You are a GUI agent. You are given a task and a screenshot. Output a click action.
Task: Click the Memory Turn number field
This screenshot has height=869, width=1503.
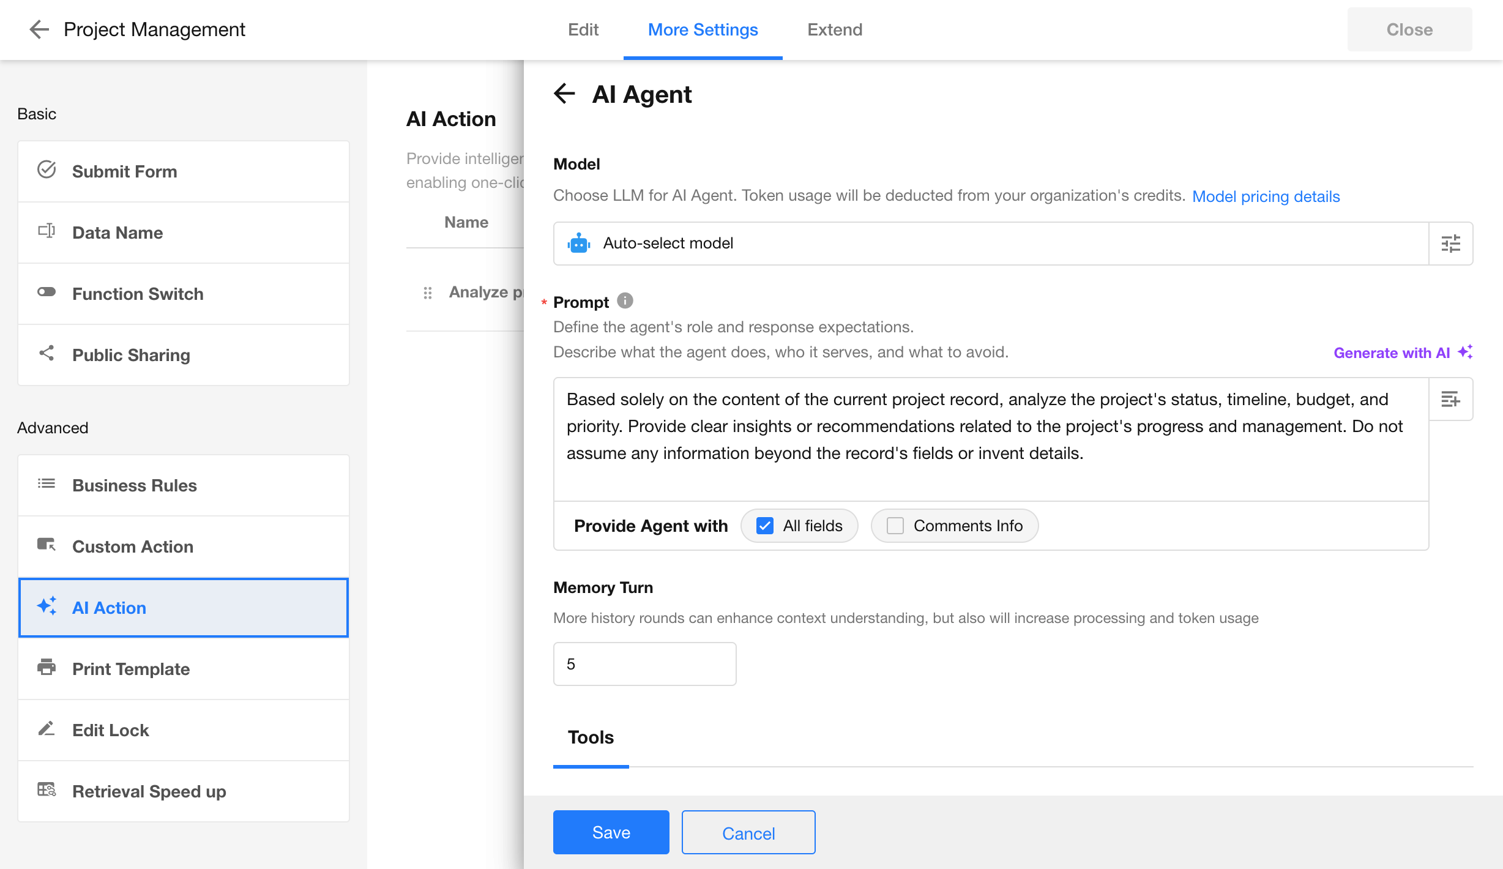644,664
